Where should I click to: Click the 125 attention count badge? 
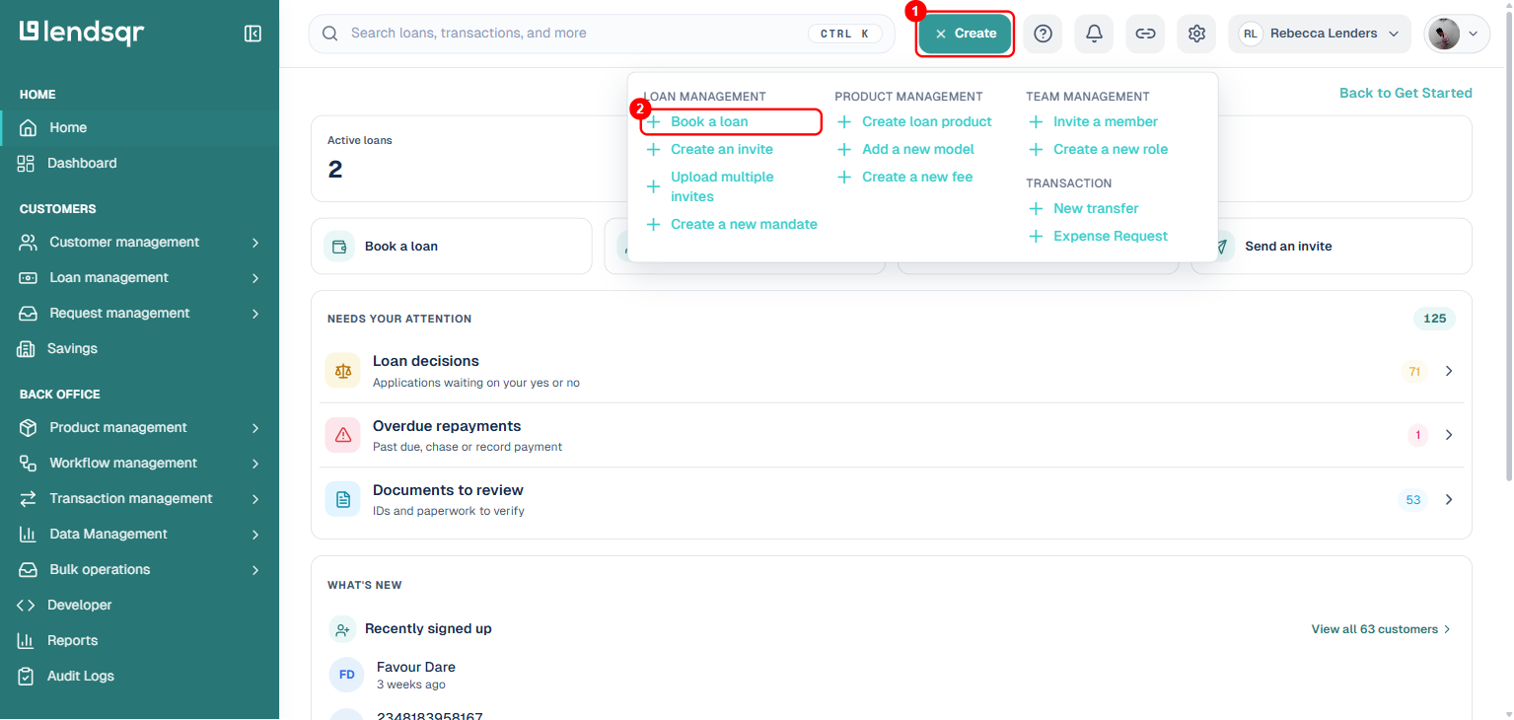(1434, 319)
